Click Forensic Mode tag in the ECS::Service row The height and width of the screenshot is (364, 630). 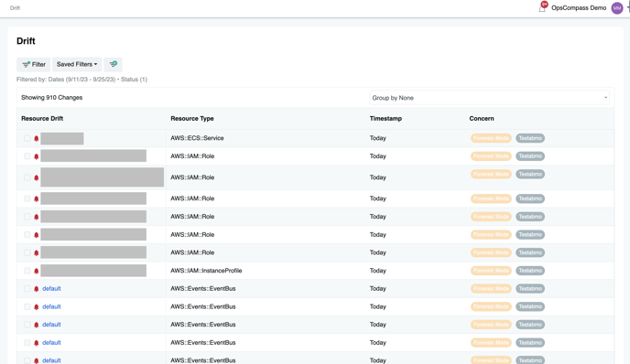[x=491, y=138]
